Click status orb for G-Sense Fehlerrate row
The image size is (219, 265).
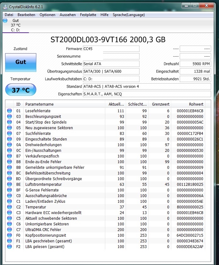tap(9, 190)
